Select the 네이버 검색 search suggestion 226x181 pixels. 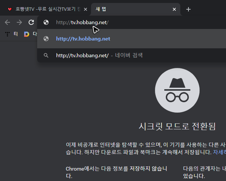point(132,55)
